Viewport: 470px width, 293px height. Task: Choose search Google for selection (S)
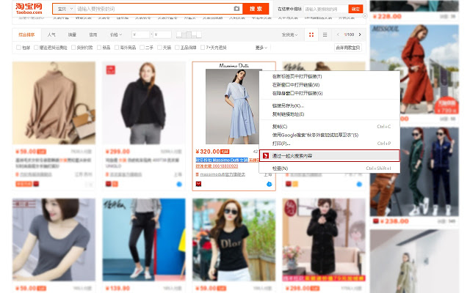330,135
